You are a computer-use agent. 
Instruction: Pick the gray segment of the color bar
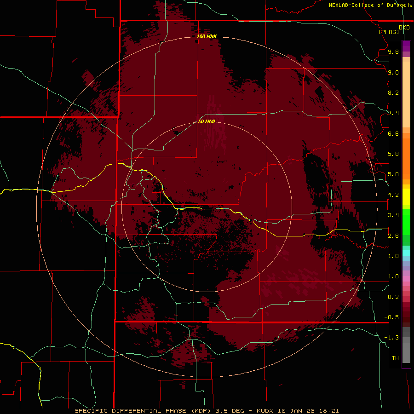tap(406, 346)
